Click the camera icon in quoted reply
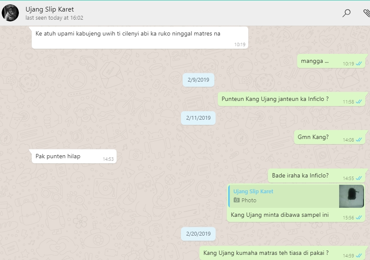The height and width of the screenshot is (260, 370). [x=236, y=200]
